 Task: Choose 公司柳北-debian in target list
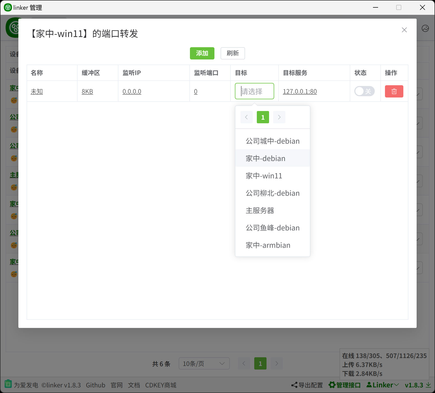point(272,193)
